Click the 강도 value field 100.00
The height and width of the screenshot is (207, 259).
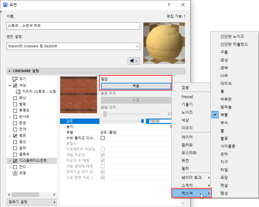pyautogui.click(x=160, y=121)
